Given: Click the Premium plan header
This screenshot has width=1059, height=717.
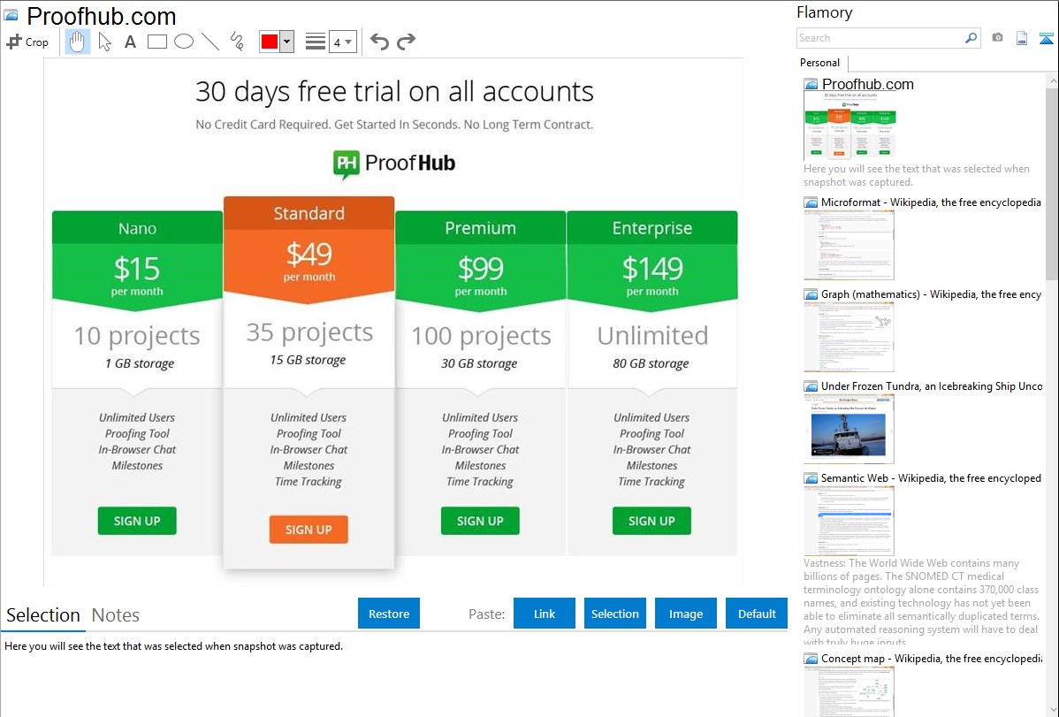Looking at the screenshot, I should click(x=480, y=228).
